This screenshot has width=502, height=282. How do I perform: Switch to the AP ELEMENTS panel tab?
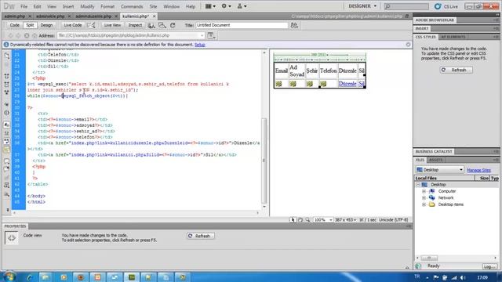coord(453,37)
